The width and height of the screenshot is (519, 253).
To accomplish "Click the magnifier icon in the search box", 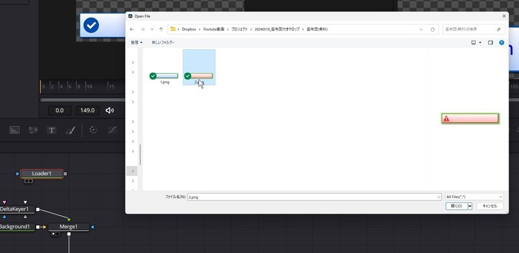I will [498, 29].
